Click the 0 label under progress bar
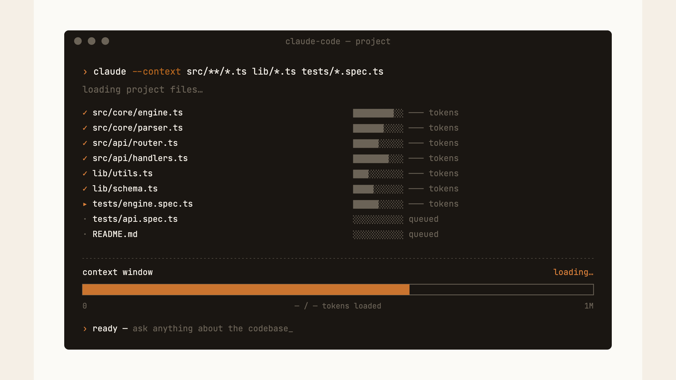676x380 pixels. click(x=84, y=306)
